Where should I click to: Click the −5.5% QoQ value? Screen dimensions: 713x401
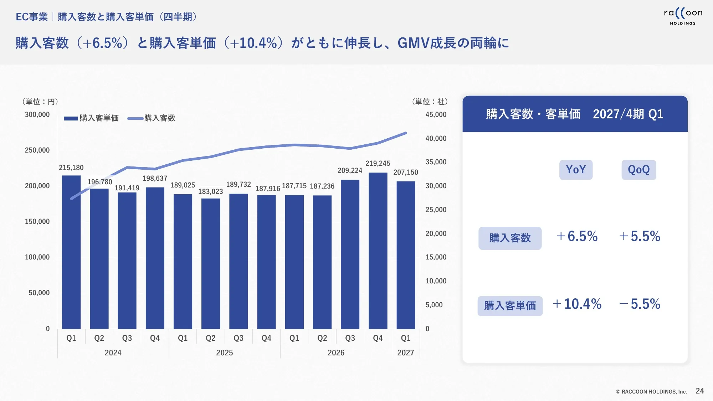point(640,304)
